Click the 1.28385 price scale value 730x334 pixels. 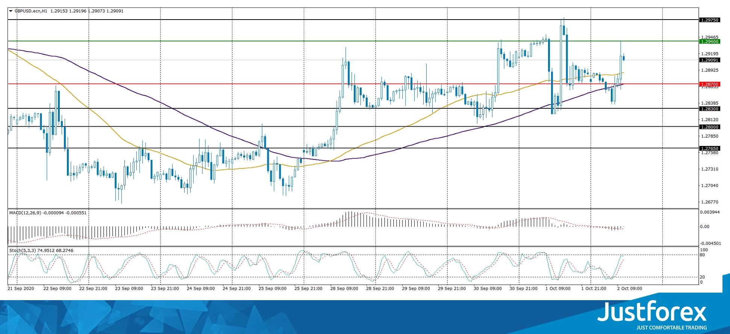709,103
